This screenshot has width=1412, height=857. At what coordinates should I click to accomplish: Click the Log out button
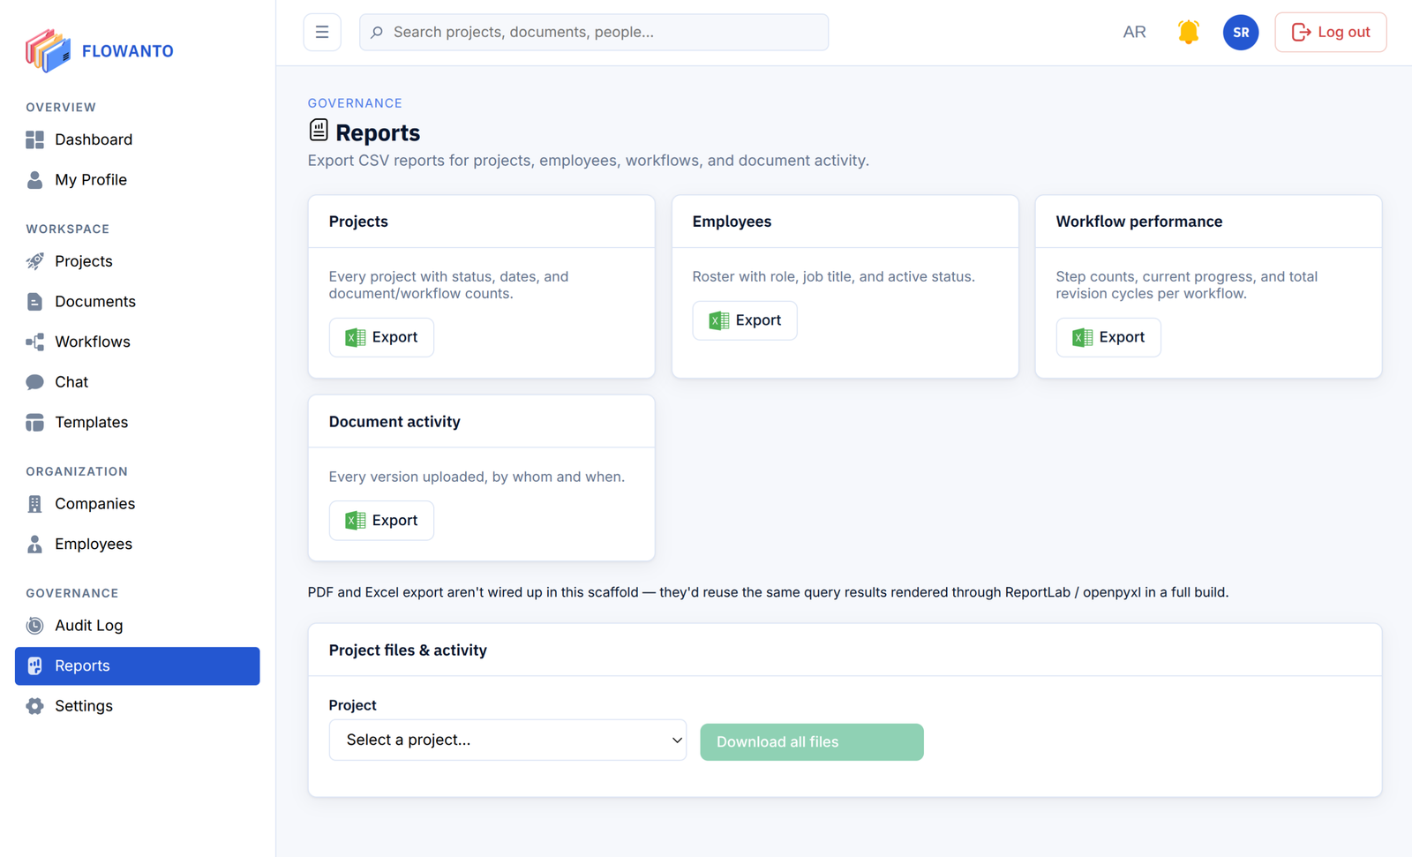[x=1330, y=33]
